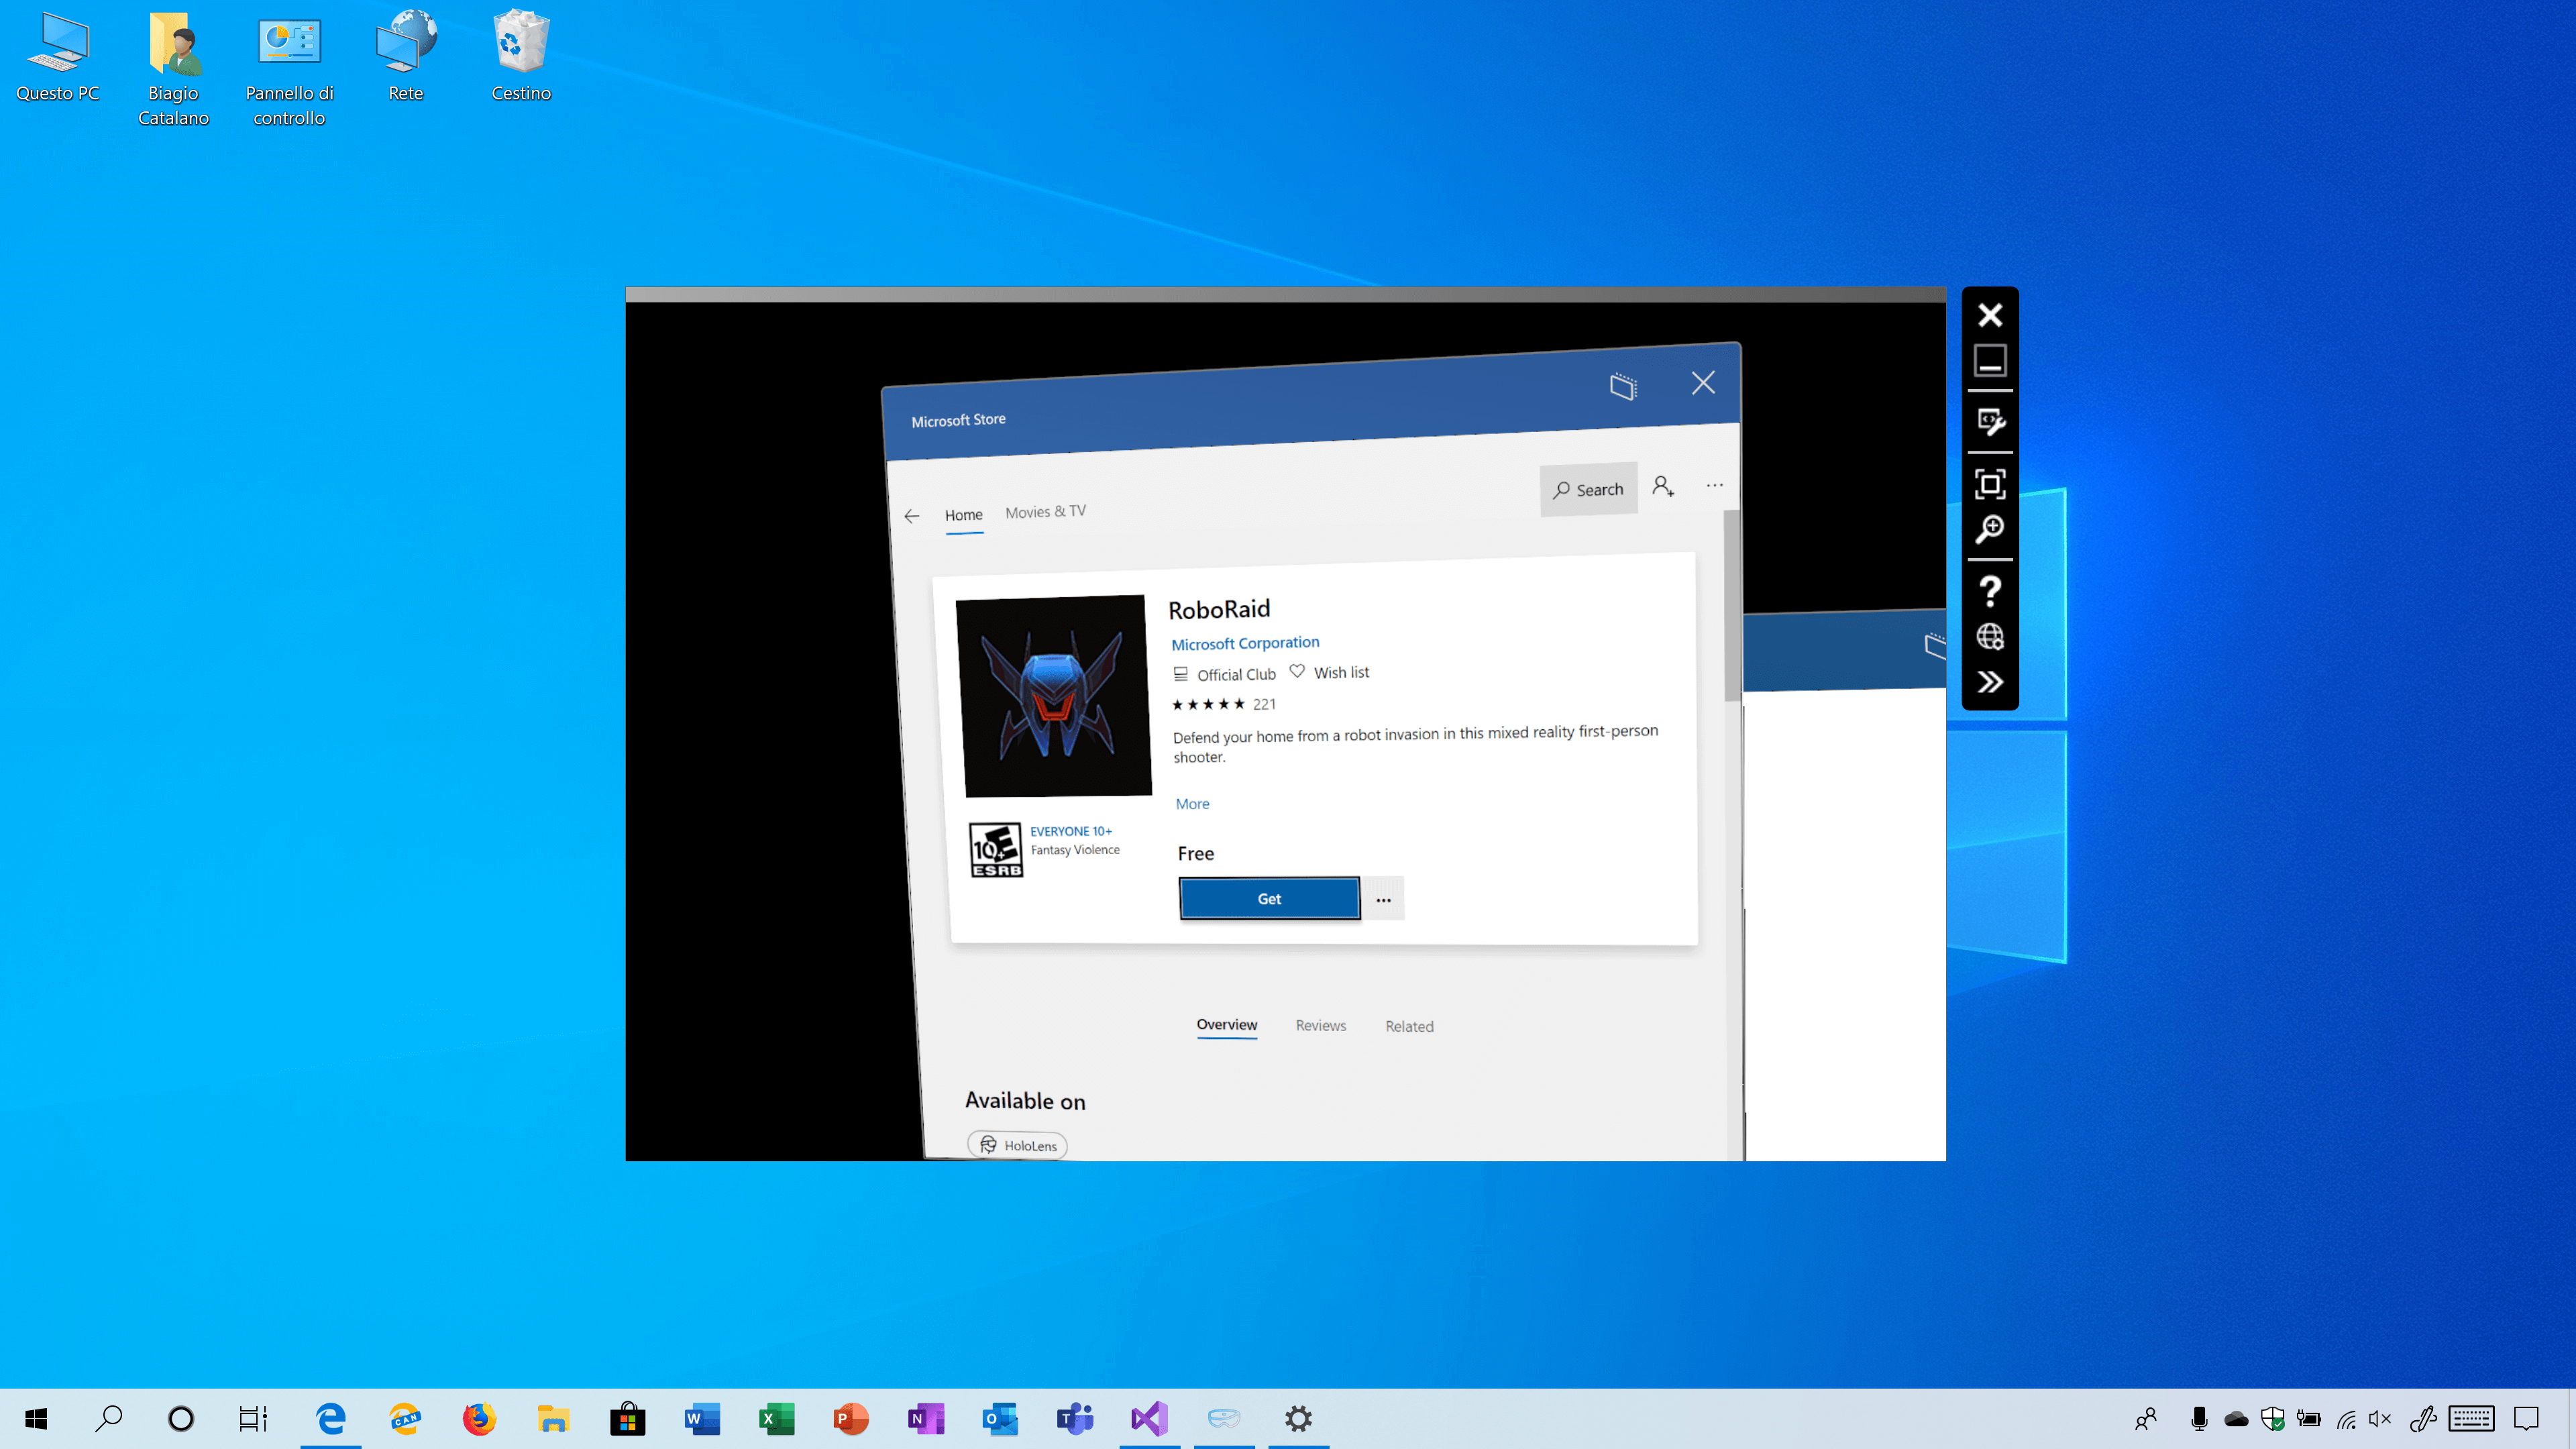Select Biagio Catalano folder icon
Image resolution: width=2576 pixels, height=1449 pixels.
[x=174, y=69]
